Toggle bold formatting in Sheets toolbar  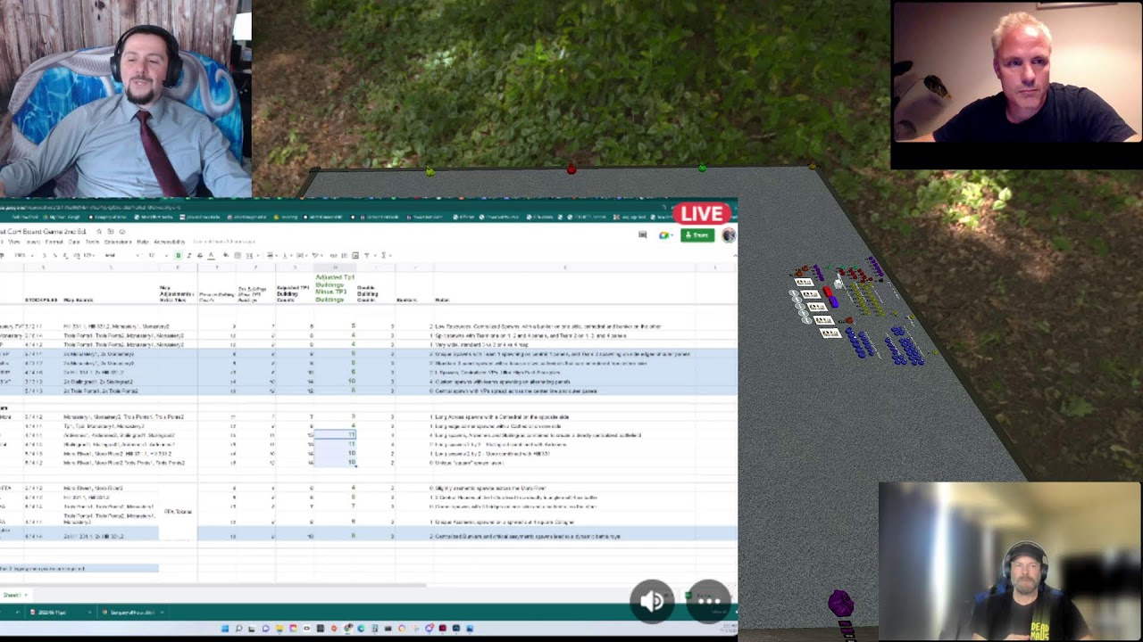pyautogui.click(x=179, y=255)
